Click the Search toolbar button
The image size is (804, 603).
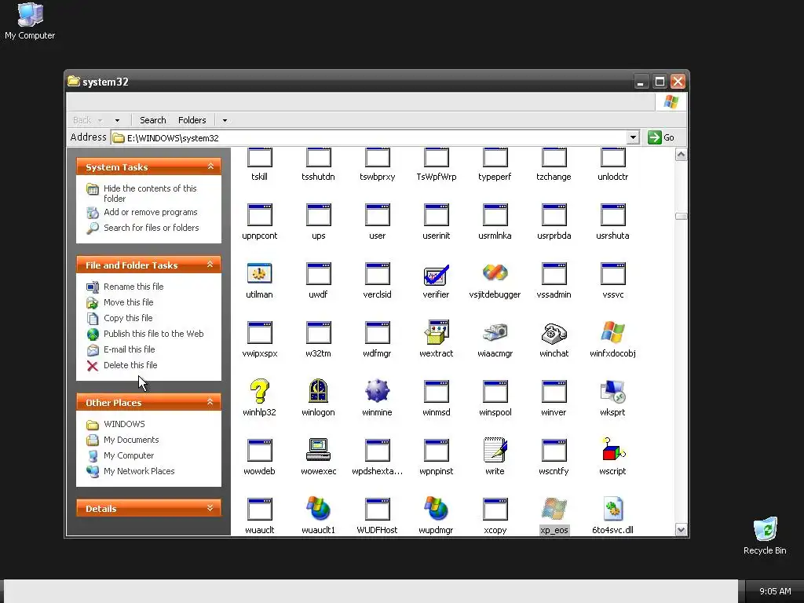click(x=153, y=120)
